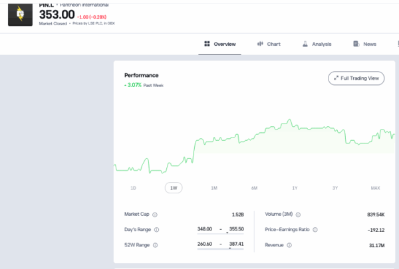Click the Overview grid icon
This screenshot has width=399, height=269.
207,44
